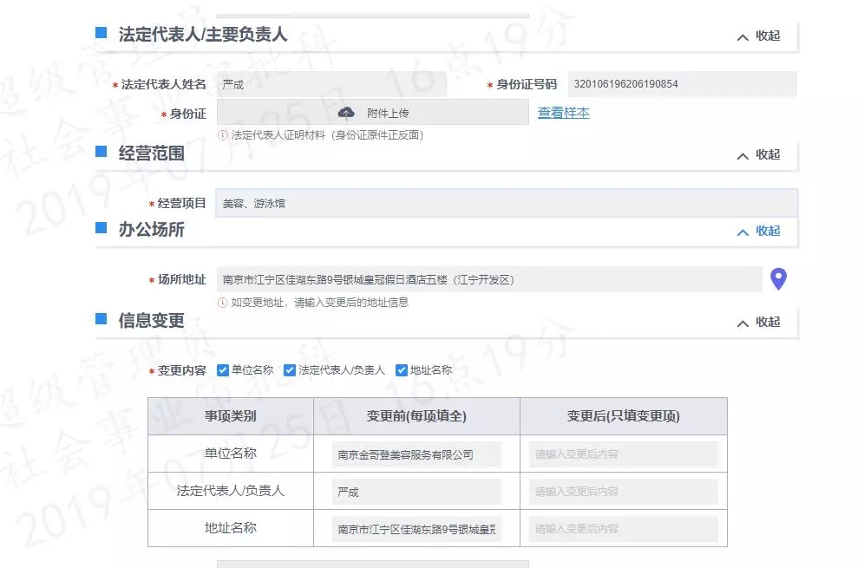
Task: Uncheck the 地址名称 checkbox
Action: tap(402, 370)
